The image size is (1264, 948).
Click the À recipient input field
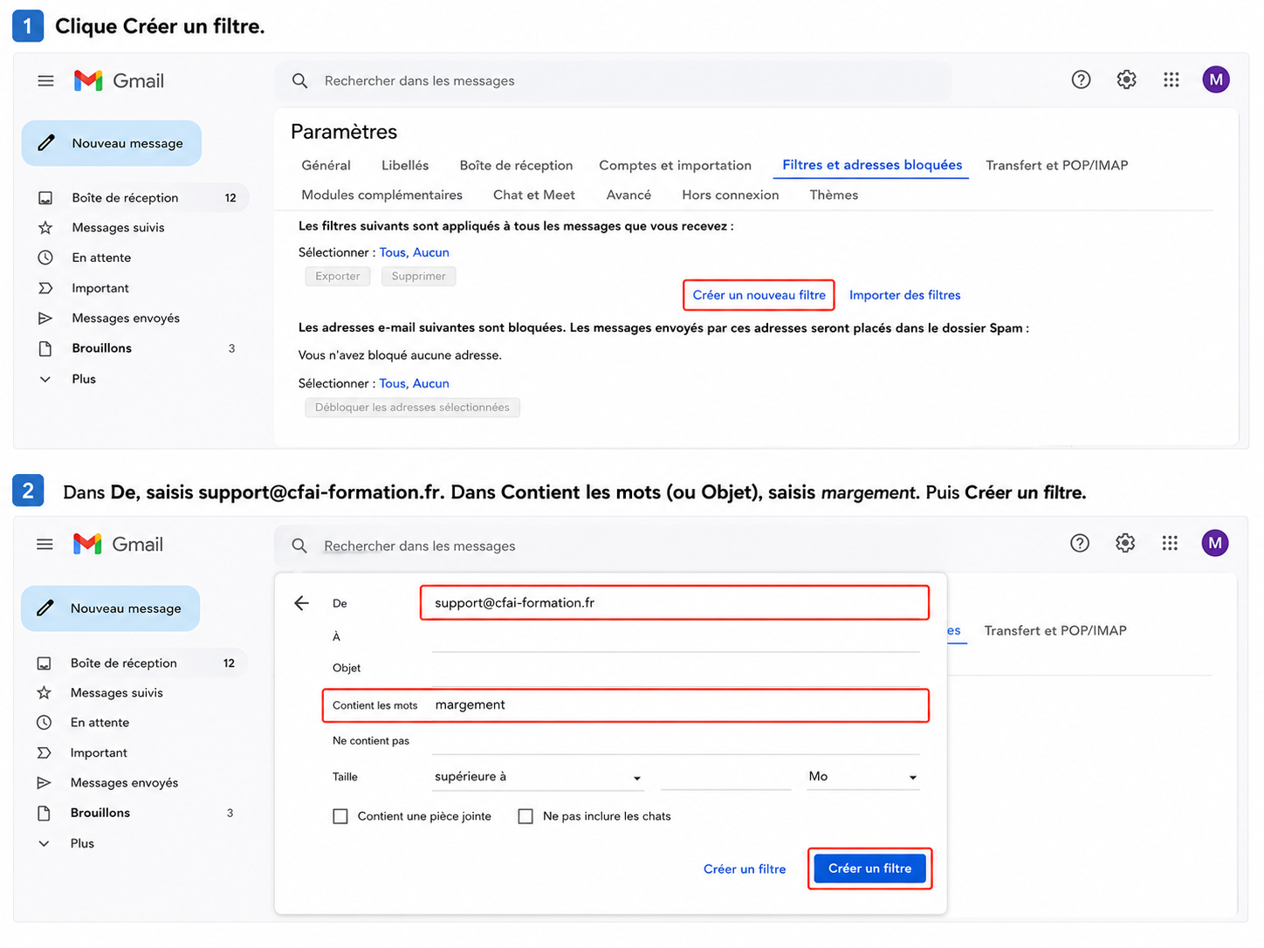click(x=675, y=637)
